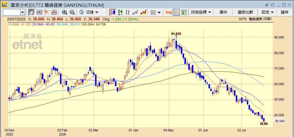Click the 事件 button
The image size is (294, 137).
click(x=223, y=12)
